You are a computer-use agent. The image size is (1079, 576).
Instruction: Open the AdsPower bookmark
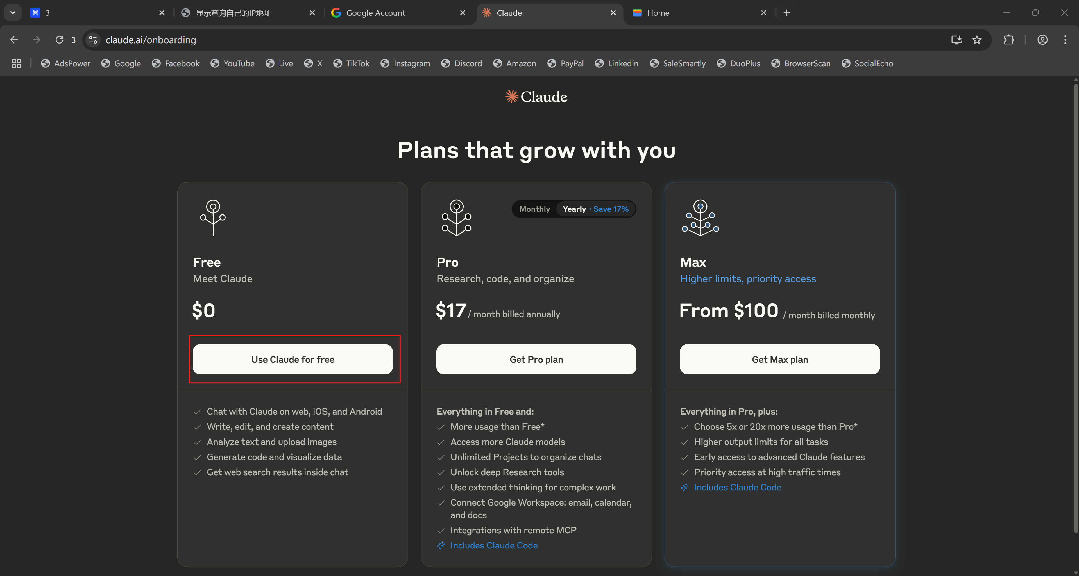66,63
